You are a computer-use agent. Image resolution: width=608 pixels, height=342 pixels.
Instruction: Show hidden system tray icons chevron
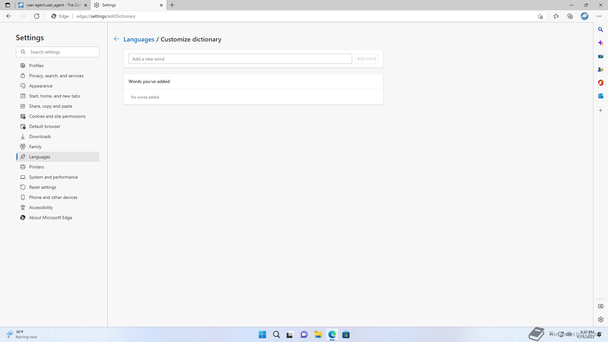point(551,334)
